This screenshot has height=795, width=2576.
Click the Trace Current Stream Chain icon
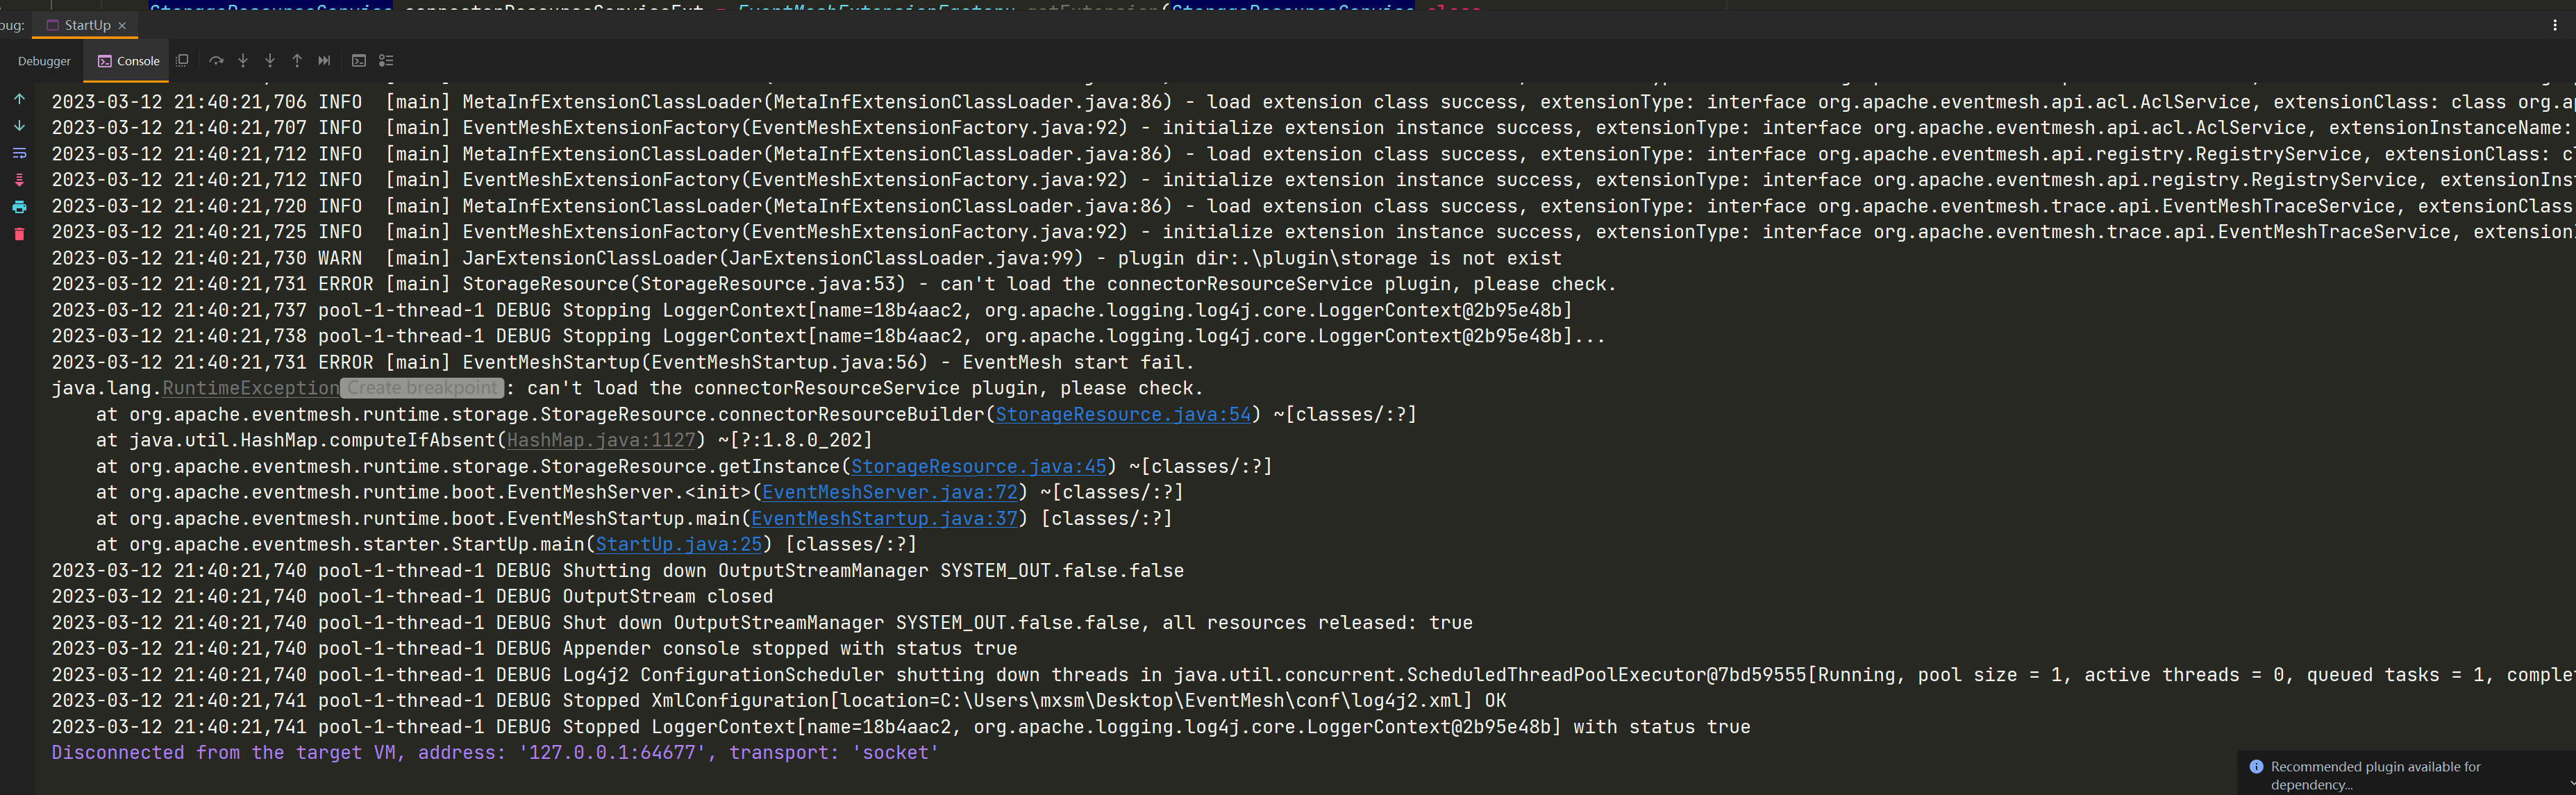coord(386,61)
